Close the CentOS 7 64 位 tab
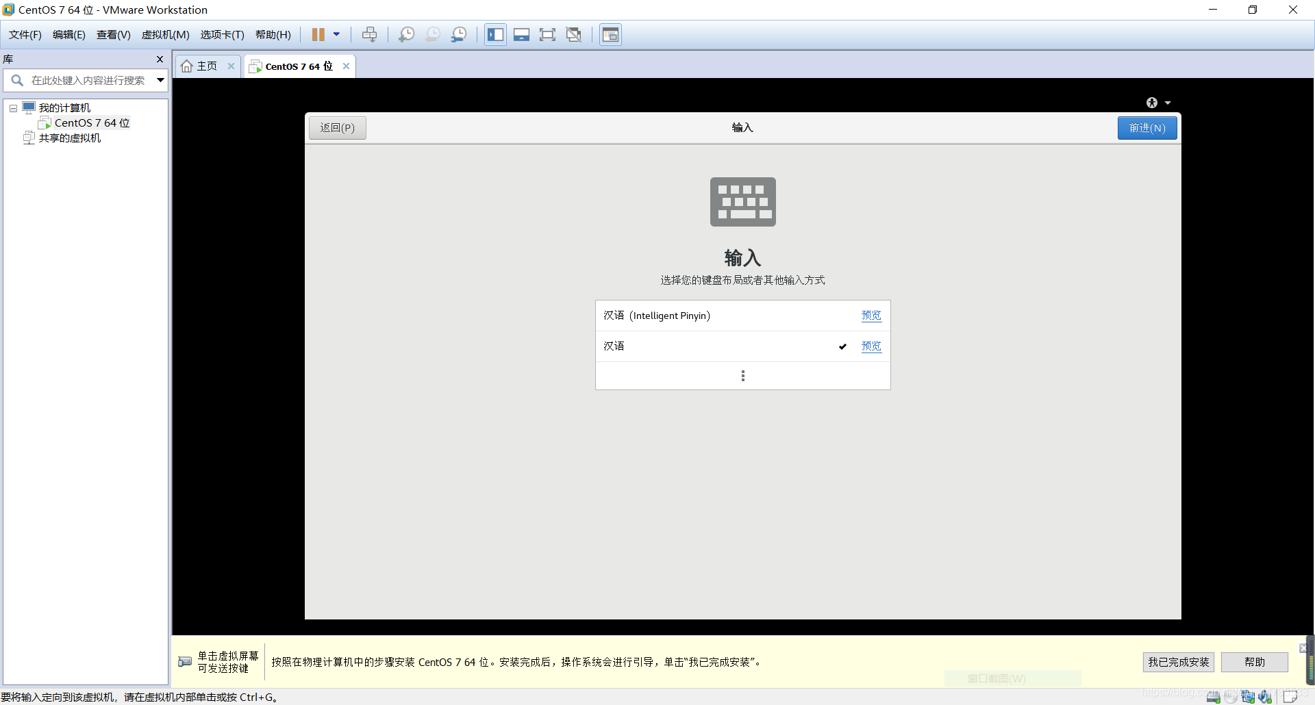Viewport: 1315px width, 705px height. (346, 66)
